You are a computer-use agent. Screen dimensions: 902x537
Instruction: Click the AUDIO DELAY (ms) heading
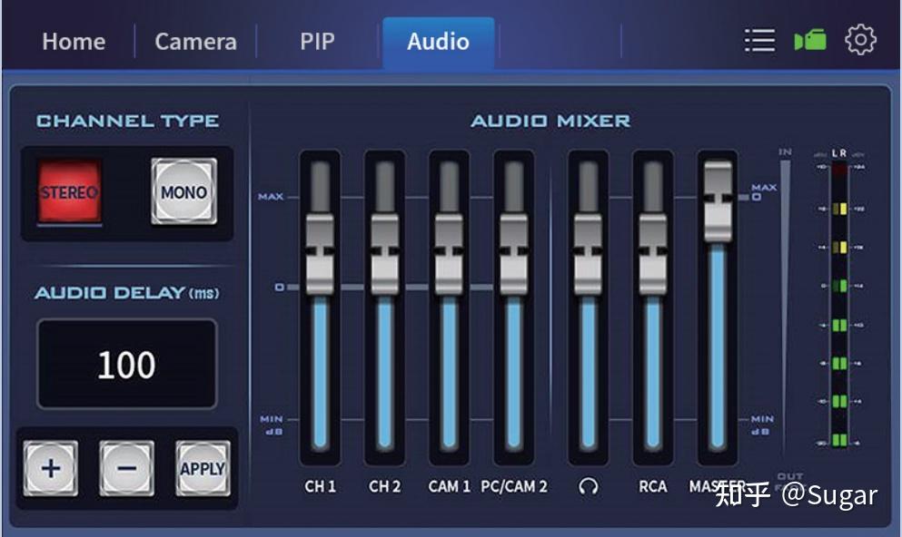(x=127, y=293)
